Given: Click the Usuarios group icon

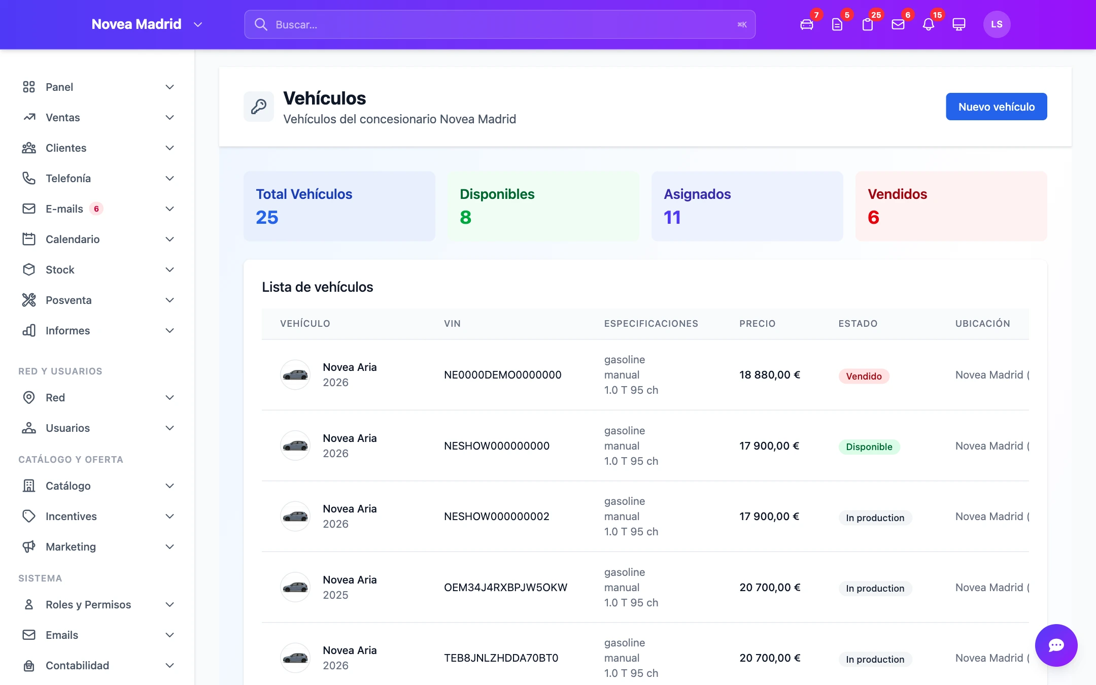Looking at the screenshot, I should pos(29,428).
